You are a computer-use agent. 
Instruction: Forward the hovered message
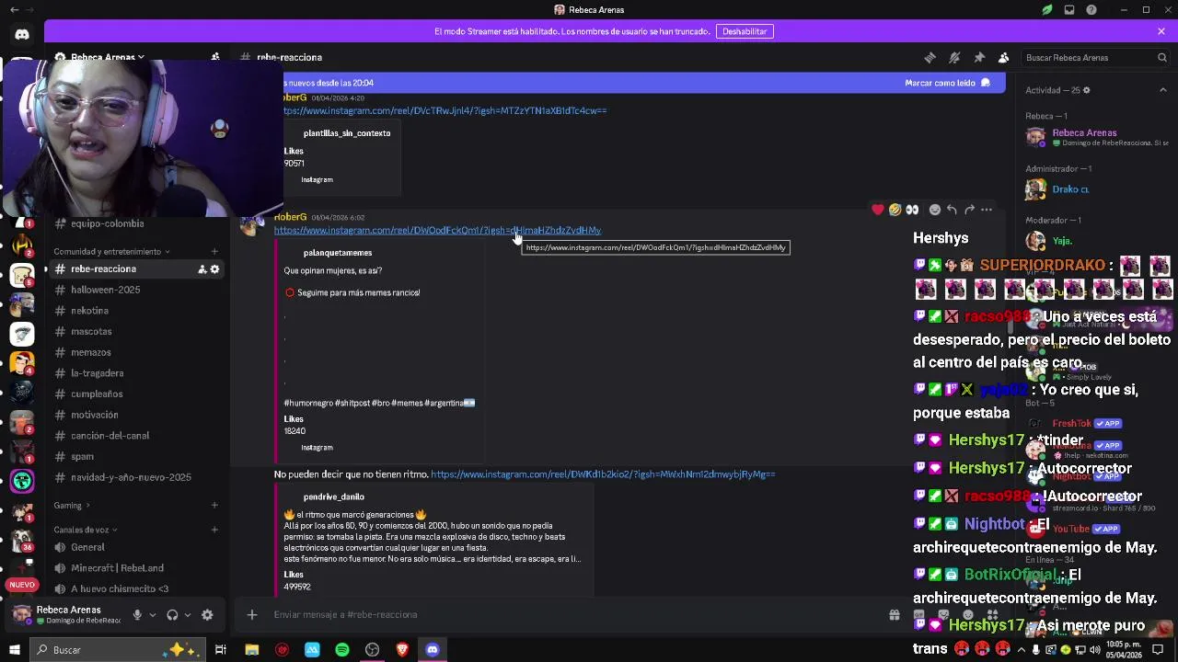click(969, 210)
